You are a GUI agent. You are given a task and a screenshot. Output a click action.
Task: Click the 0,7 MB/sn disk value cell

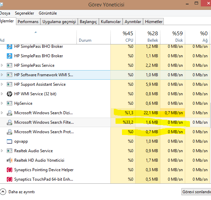tap(173, 113)
